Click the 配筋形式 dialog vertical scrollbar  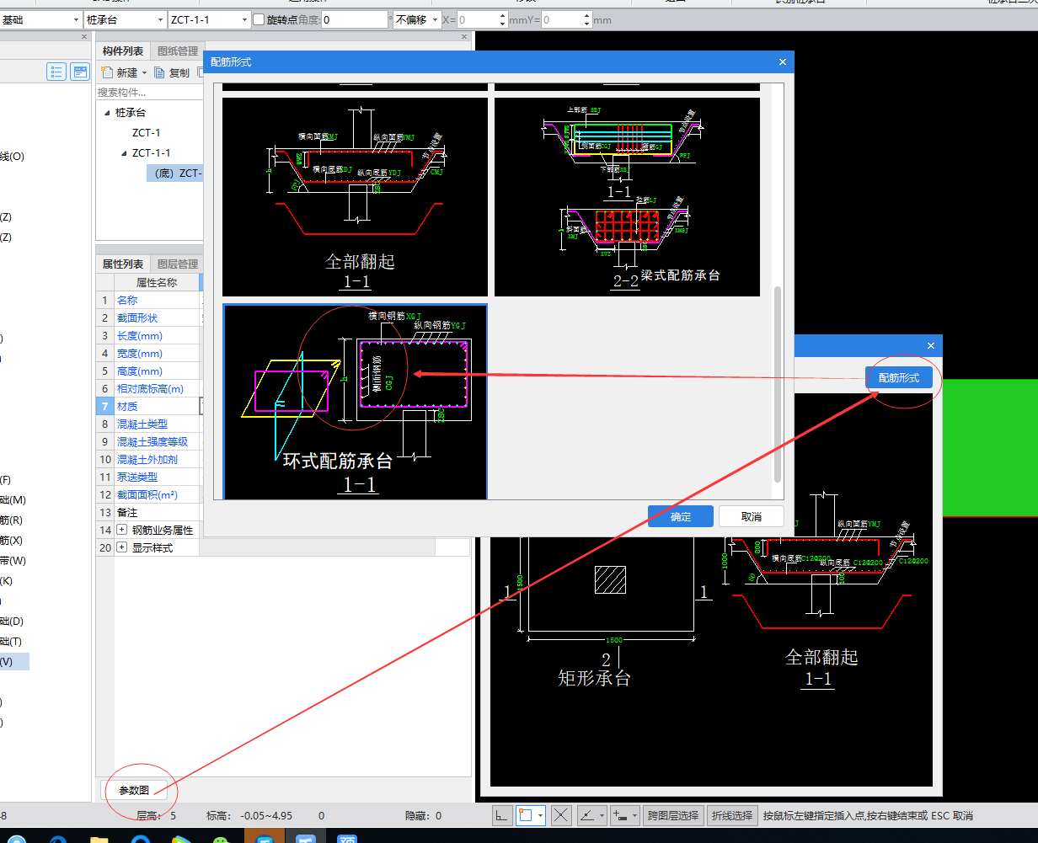click(778, 384)
